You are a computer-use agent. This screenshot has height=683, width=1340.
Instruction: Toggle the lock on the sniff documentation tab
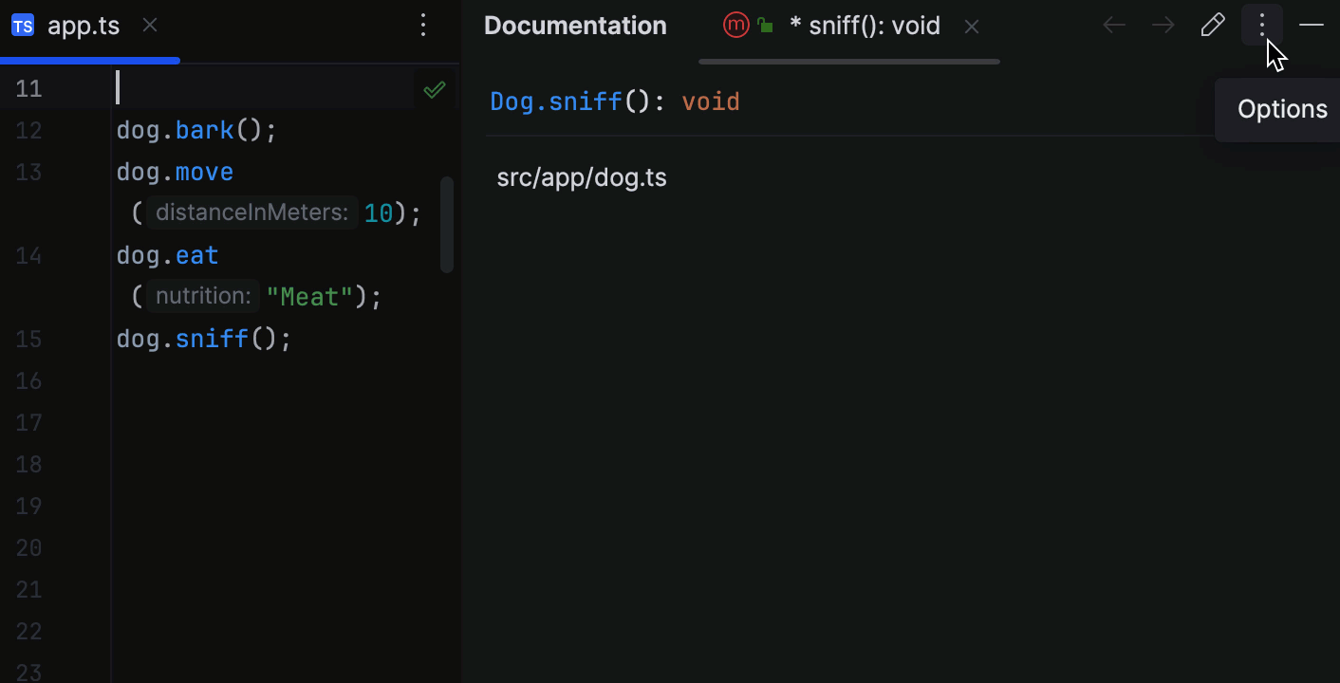(765, 26)
